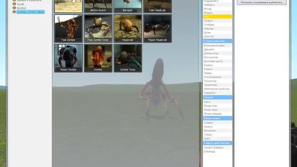Select the Физические свойства tool
Screen dimensions: 297x167
click(218, 89)
